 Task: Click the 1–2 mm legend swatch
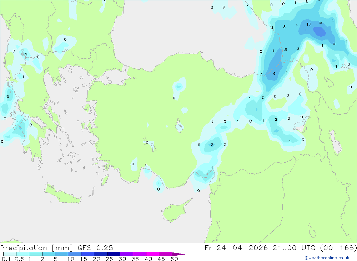(36, 254)
